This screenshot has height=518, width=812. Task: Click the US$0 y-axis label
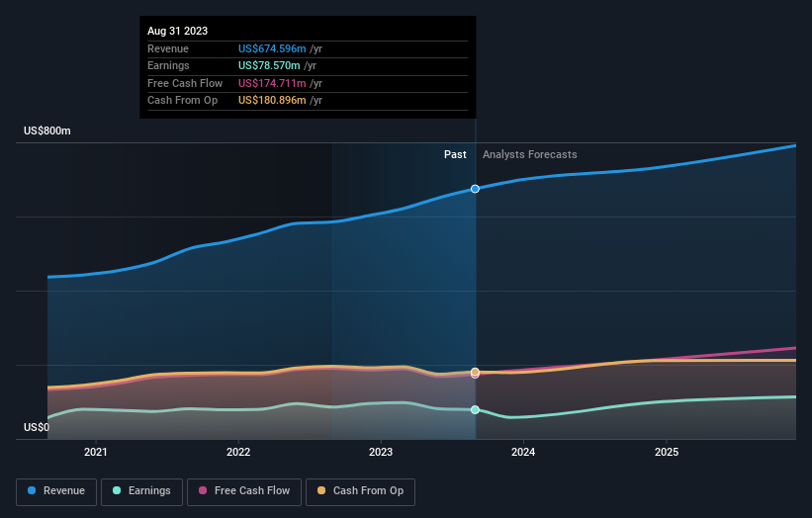(37, 427)
